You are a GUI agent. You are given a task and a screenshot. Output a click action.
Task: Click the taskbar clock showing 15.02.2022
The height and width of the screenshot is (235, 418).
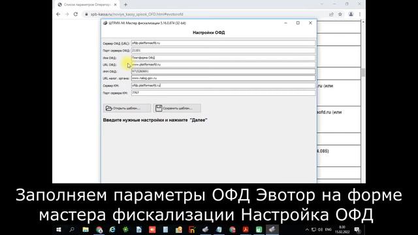[342, 229]
